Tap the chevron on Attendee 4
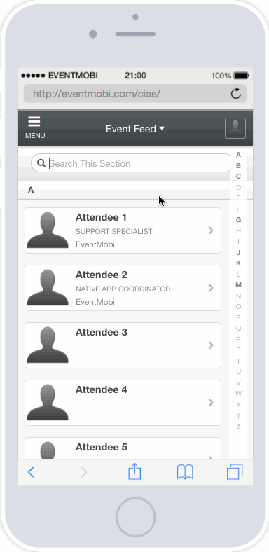The width and height of the screenshot is (269, 552). (211, 402)
